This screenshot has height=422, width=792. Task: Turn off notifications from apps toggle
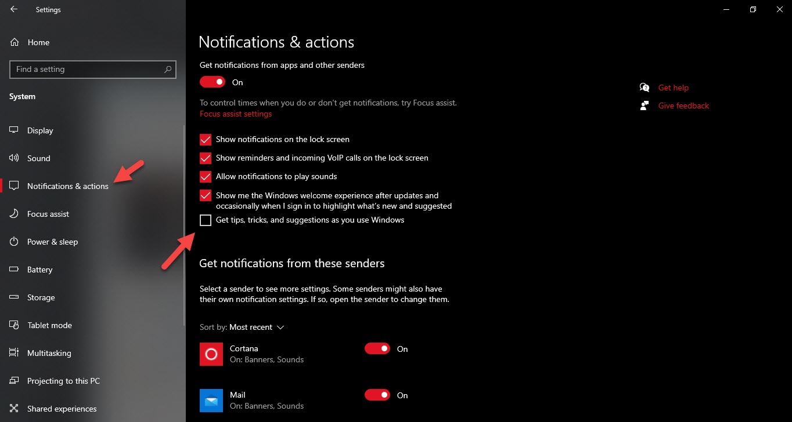213,82
